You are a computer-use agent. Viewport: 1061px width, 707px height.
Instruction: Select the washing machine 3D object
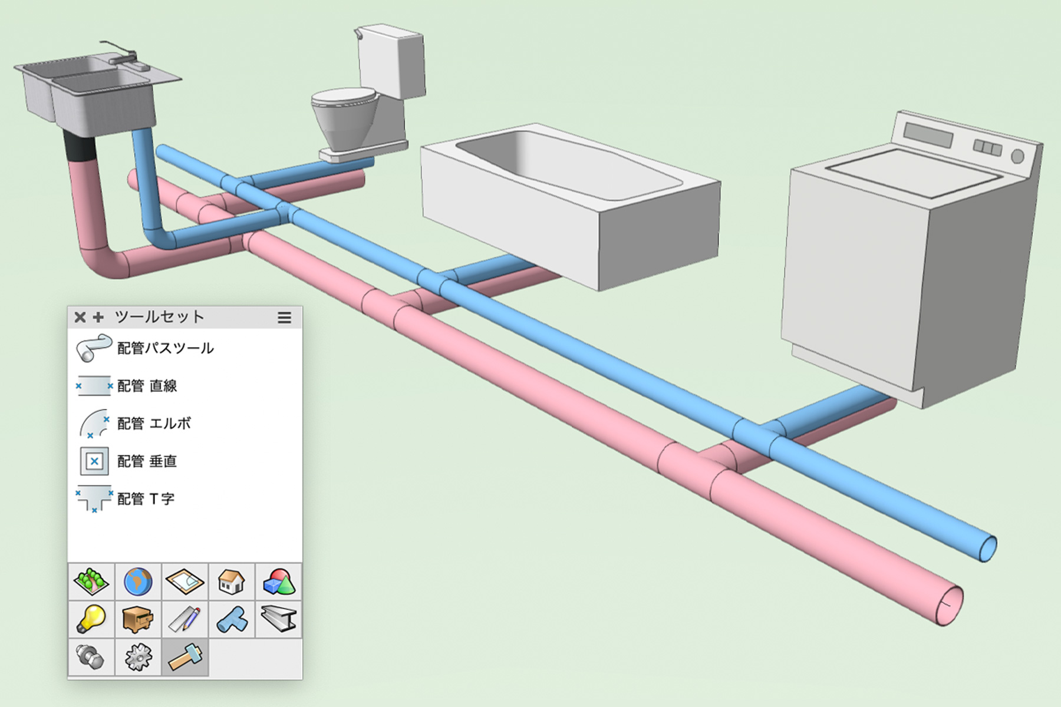pyautogui.click(x=911, y=259)
